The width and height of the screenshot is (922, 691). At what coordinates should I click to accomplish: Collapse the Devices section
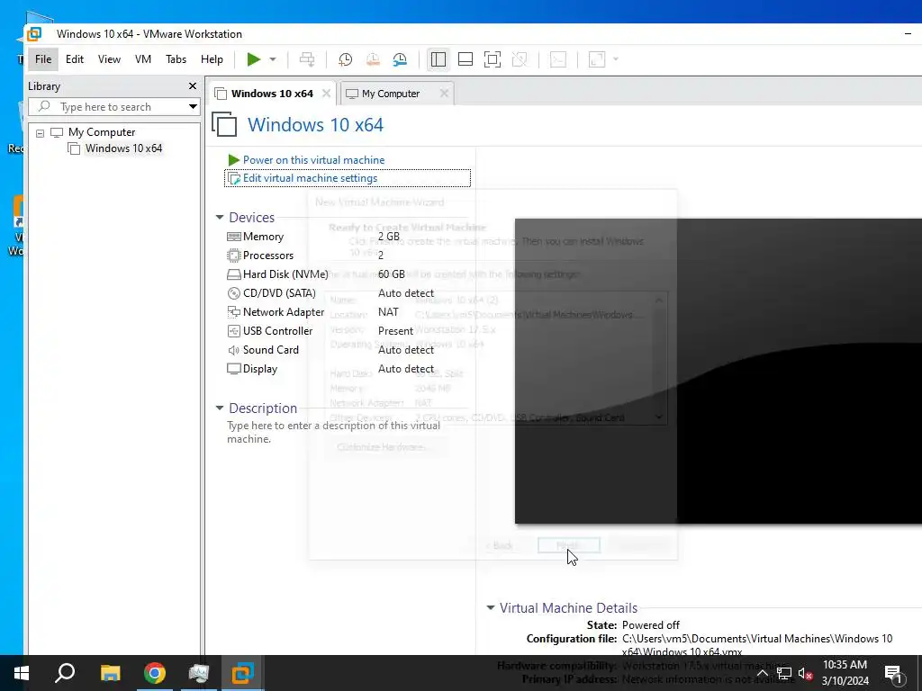coord(220,218)
